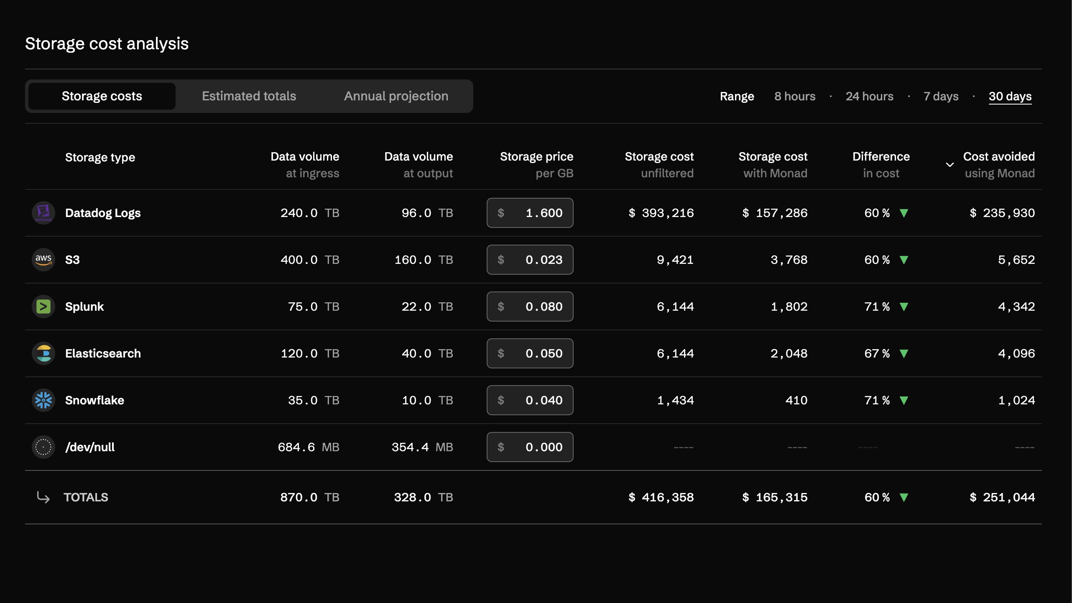Click the TOTALS row arrow icon

click(43, 497)
